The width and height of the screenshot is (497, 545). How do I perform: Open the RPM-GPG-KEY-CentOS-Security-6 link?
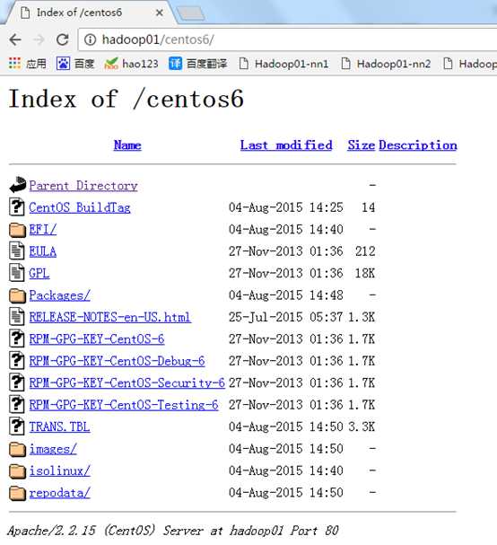pyautogui.click(x=127, y=382)
